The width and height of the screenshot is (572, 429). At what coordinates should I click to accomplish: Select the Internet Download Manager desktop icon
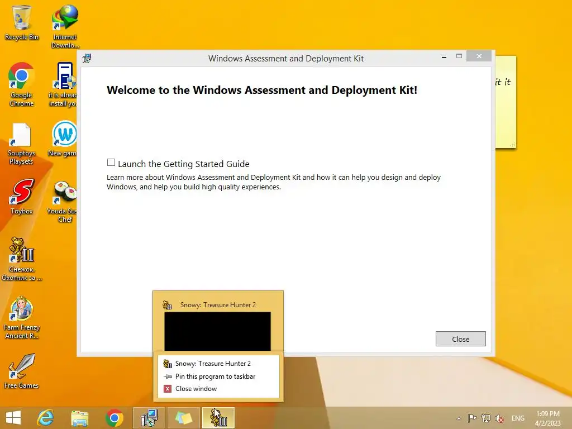[65, 27]
